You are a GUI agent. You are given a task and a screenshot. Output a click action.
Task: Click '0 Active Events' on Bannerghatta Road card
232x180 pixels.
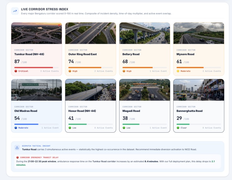pos(212,128)
